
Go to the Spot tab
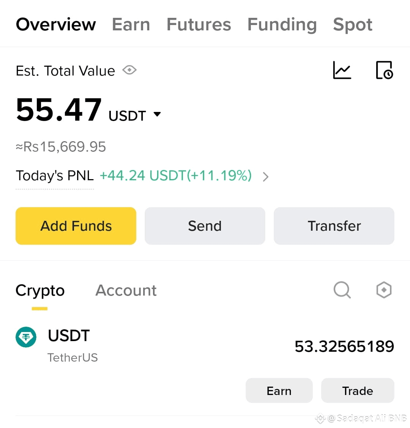click(x=353, y=25)
